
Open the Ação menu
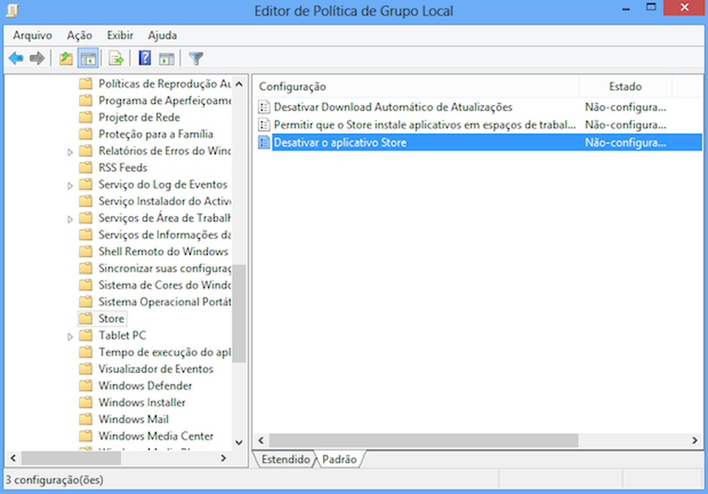(x=78, y=35)
